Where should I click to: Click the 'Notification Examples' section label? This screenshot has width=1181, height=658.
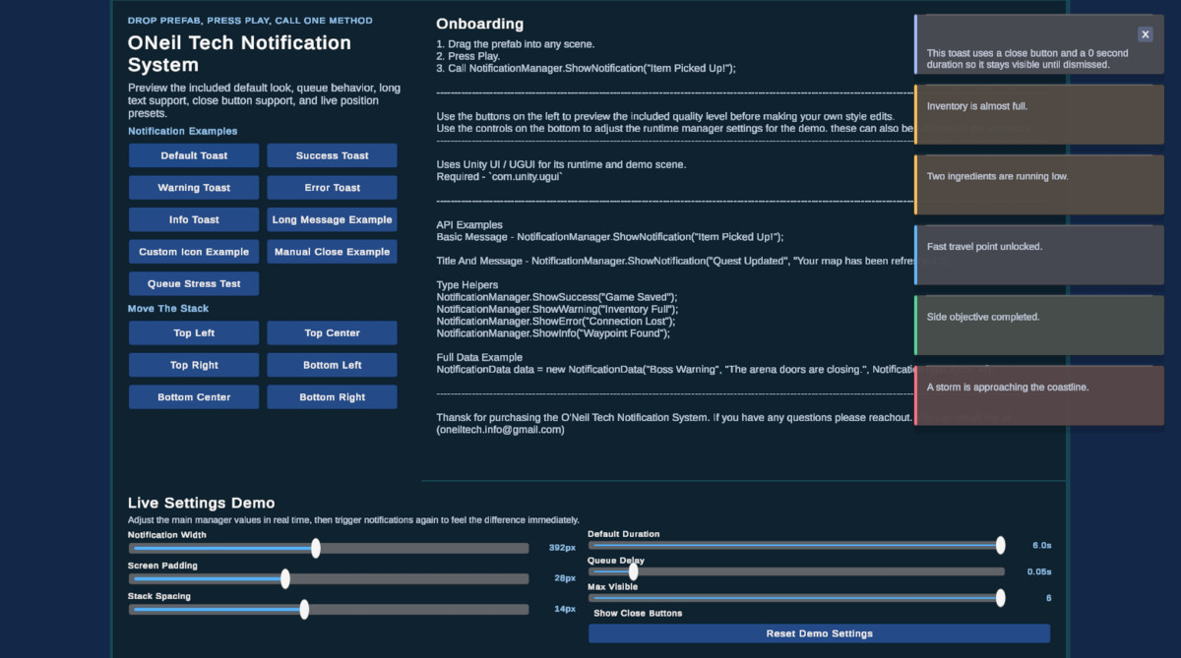pyautogui.click(x=183, y=131)
